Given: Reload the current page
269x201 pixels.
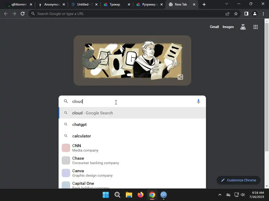Looking at the screenshot, I should coord(23,14).
